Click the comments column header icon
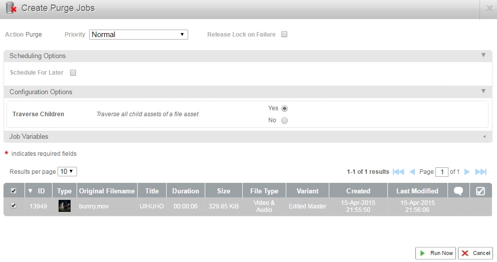 click(458, 191)
